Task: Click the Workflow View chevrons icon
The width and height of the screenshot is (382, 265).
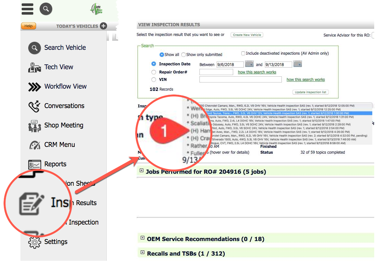Action: click(x=34, y=87)
